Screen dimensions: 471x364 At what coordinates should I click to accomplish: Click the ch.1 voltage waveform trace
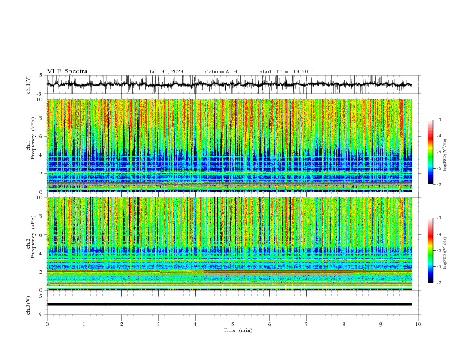coord(229,84)
